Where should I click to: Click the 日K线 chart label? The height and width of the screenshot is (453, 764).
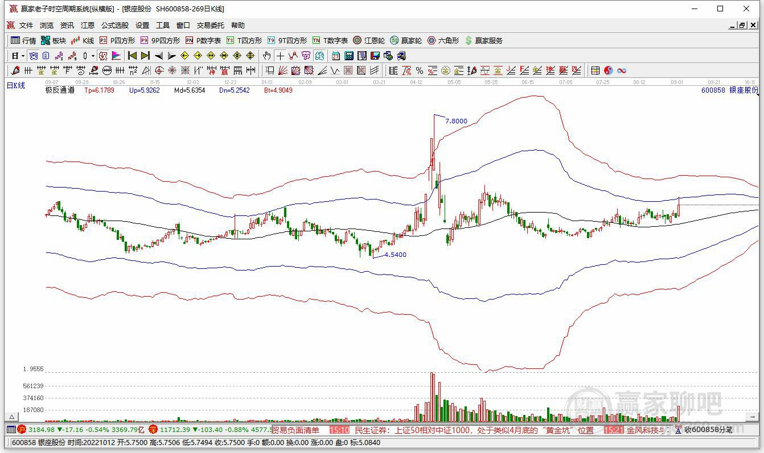coord(16,86)
